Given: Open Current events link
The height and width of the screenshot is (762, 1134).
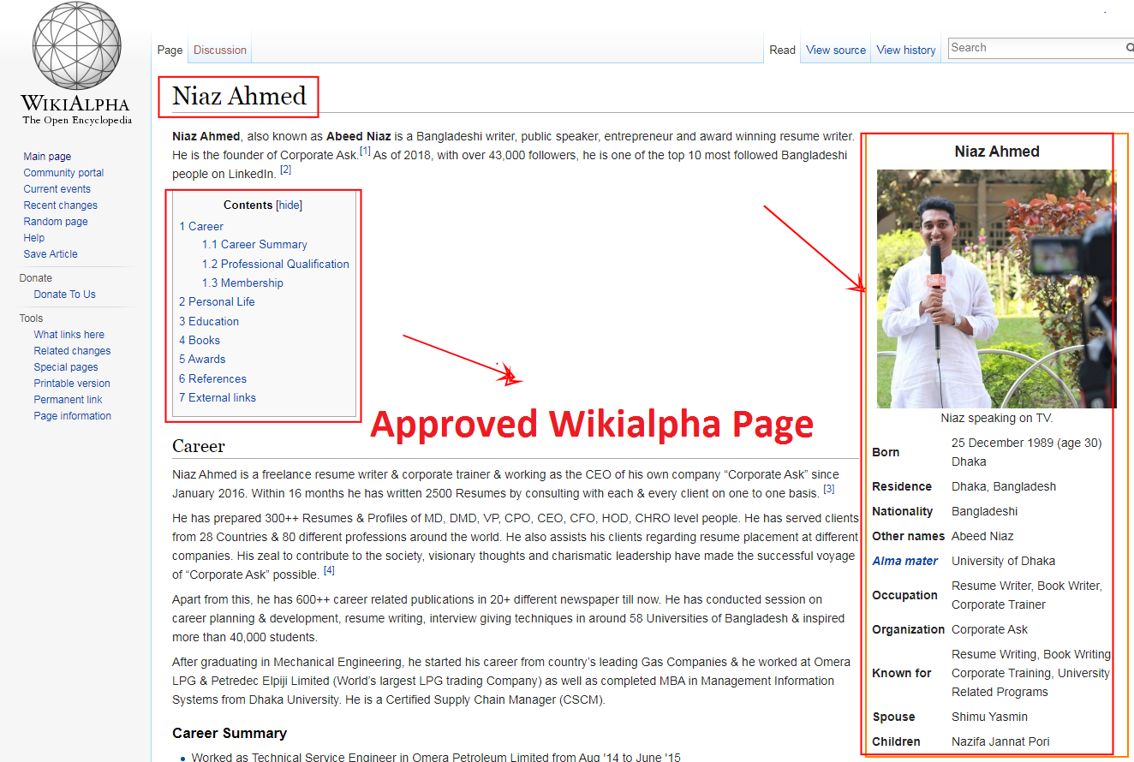Looking at the screenshot, I should tap(57, 189).
